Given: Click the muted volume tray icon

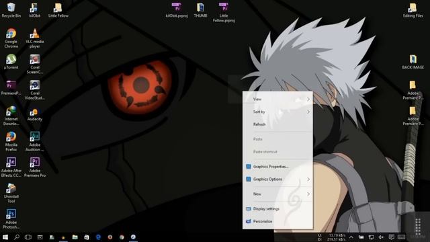Looking at the screenshot, I should point(381,237).
